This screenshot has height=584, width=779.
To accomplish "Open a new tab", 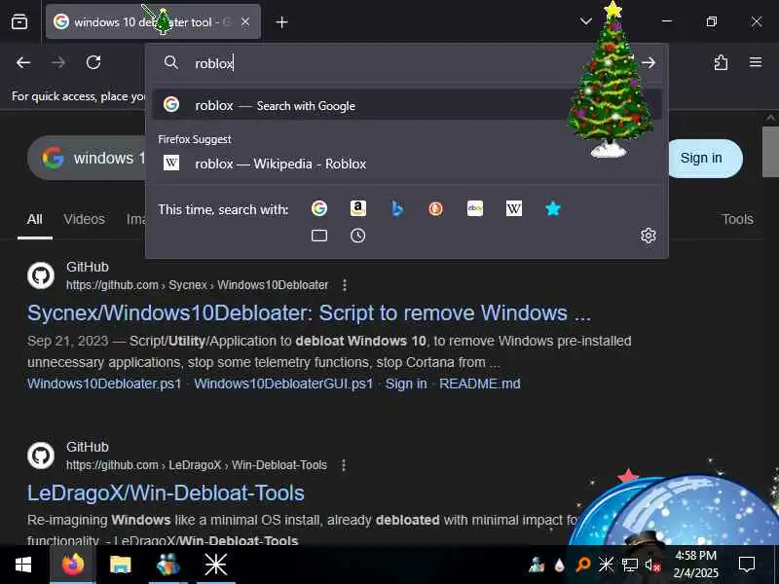I will coord(281,22).
